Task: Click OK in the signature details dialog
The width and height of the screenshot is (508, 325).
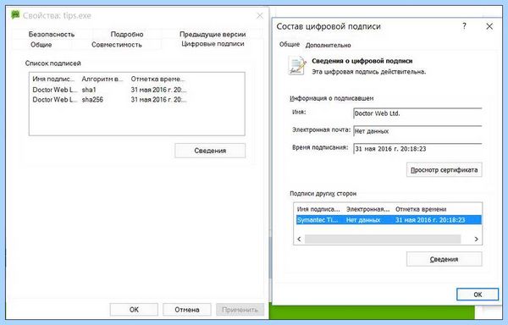Action: point(478,295)
